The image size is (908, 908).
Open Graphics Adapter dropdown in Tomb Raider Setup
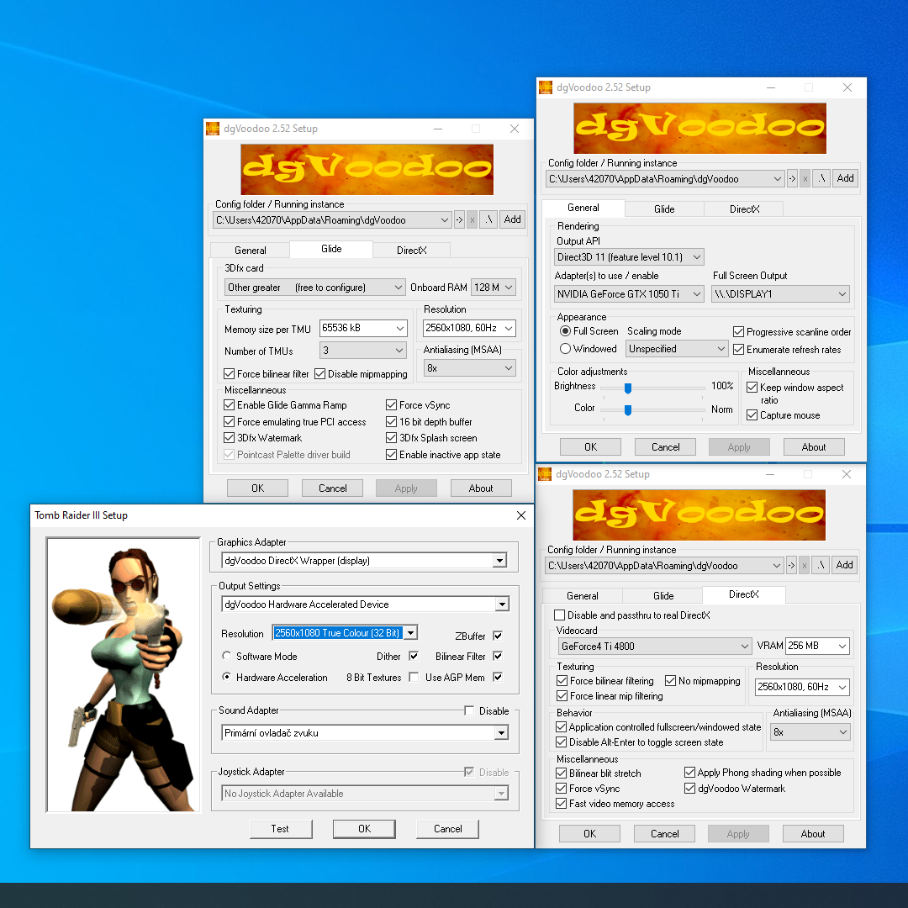(364, 561)
